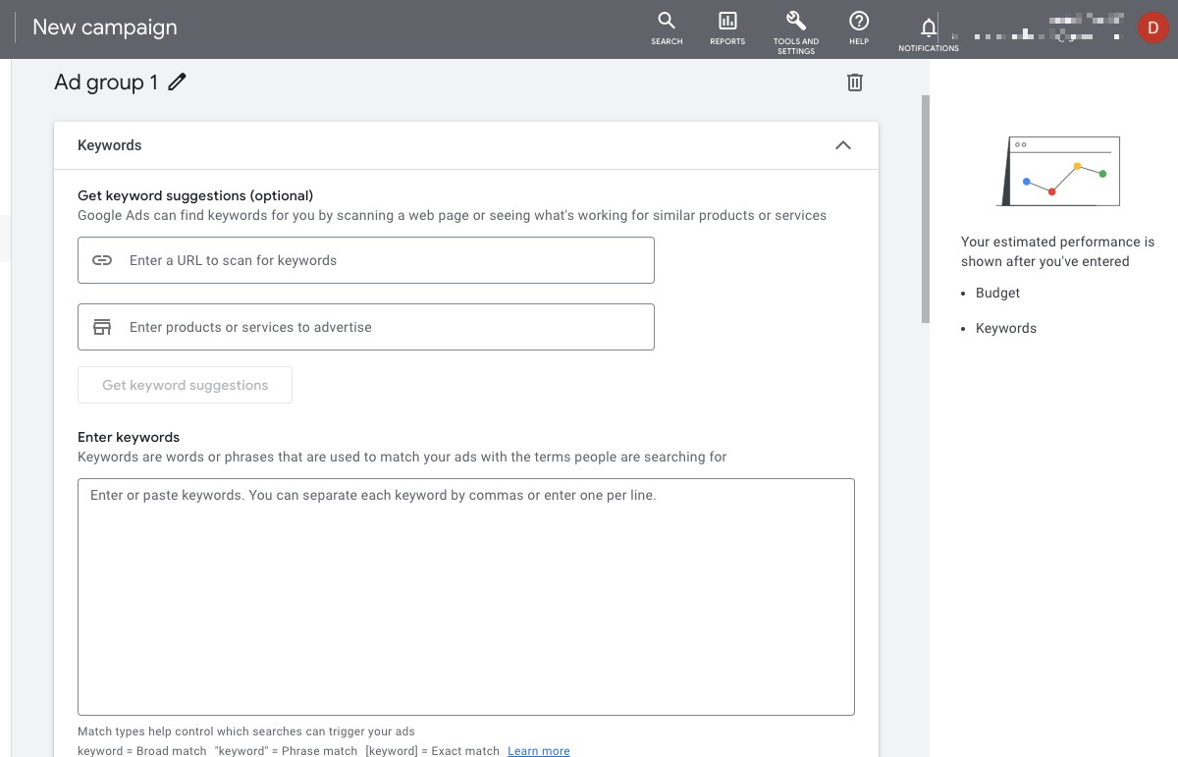Open Tools and Settings wrench icon
This screenshot has width=1178, height=757.
tap(795, 27)
